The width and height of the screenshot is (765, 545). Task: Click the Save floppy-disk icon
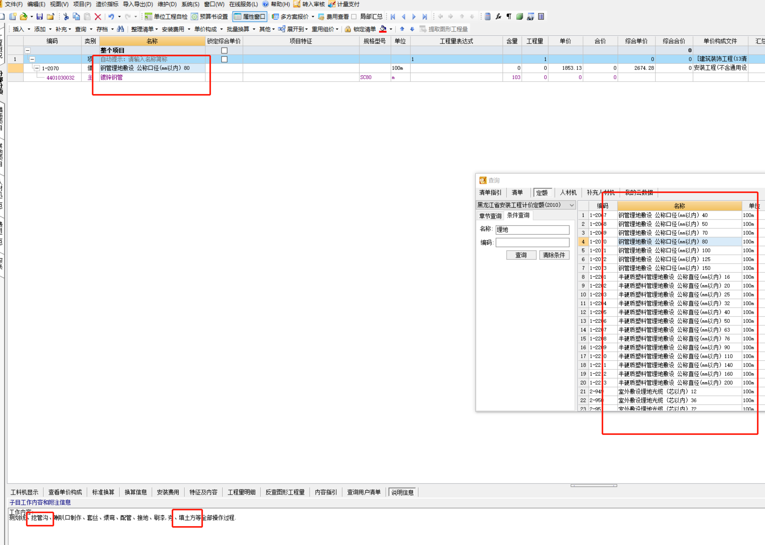tap(40, 16)
